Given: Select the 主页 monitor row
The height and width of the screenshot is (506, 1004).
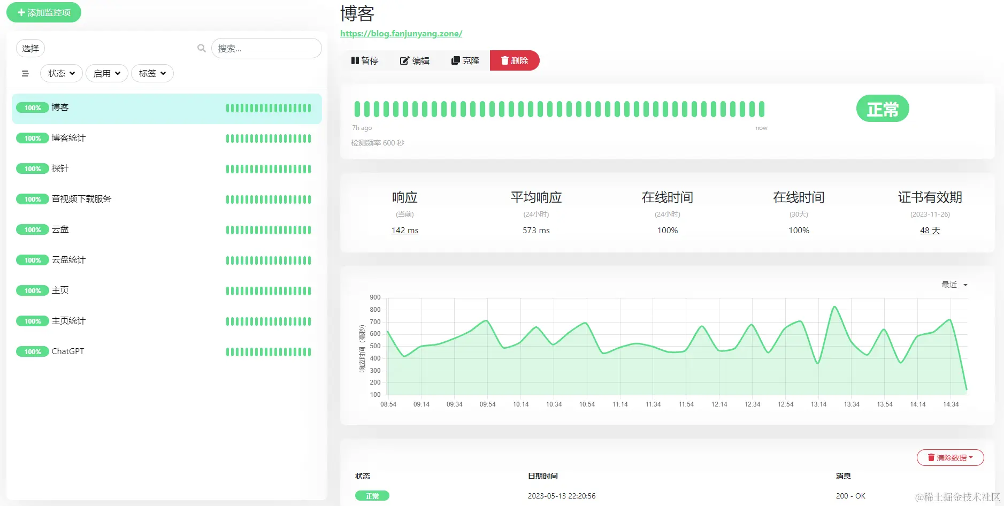Looking at the screenshot, I should click(167, 291).
